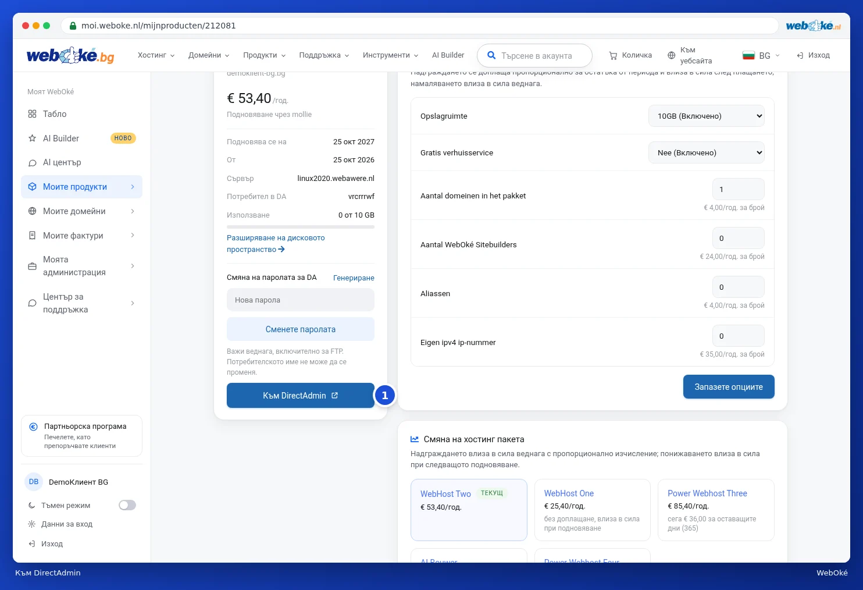Toggle the Тъмен режим switch
Screen dimensions: 863x590
click(127, 505)
